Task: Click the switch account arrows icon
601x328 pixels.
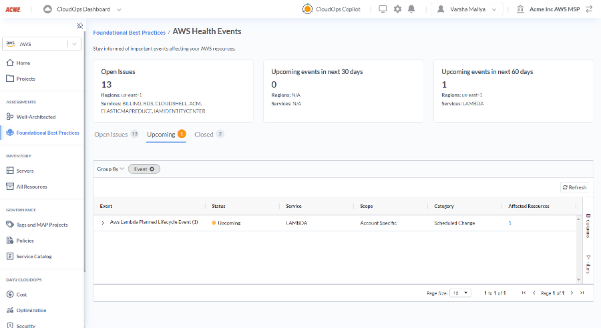Action: point(588,9)
